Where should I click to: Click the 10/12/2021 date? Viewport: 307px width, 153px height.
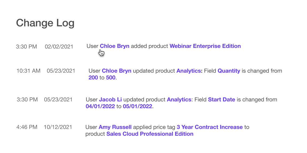pos(58,127)
